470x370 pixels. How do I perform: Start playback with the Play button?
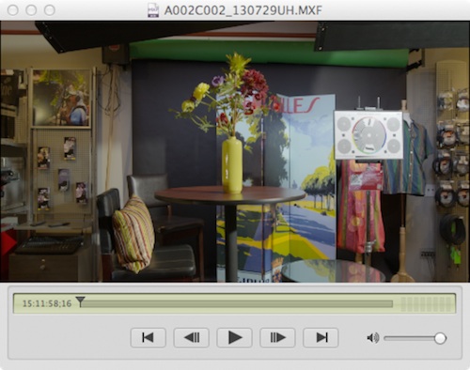click(234, 338)
